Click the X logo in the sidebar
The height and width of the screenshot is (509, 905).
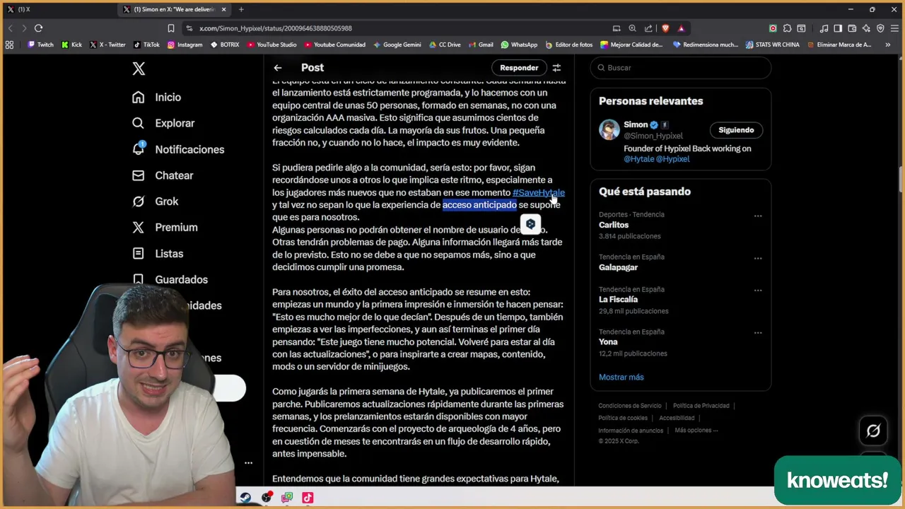[139, 69]
